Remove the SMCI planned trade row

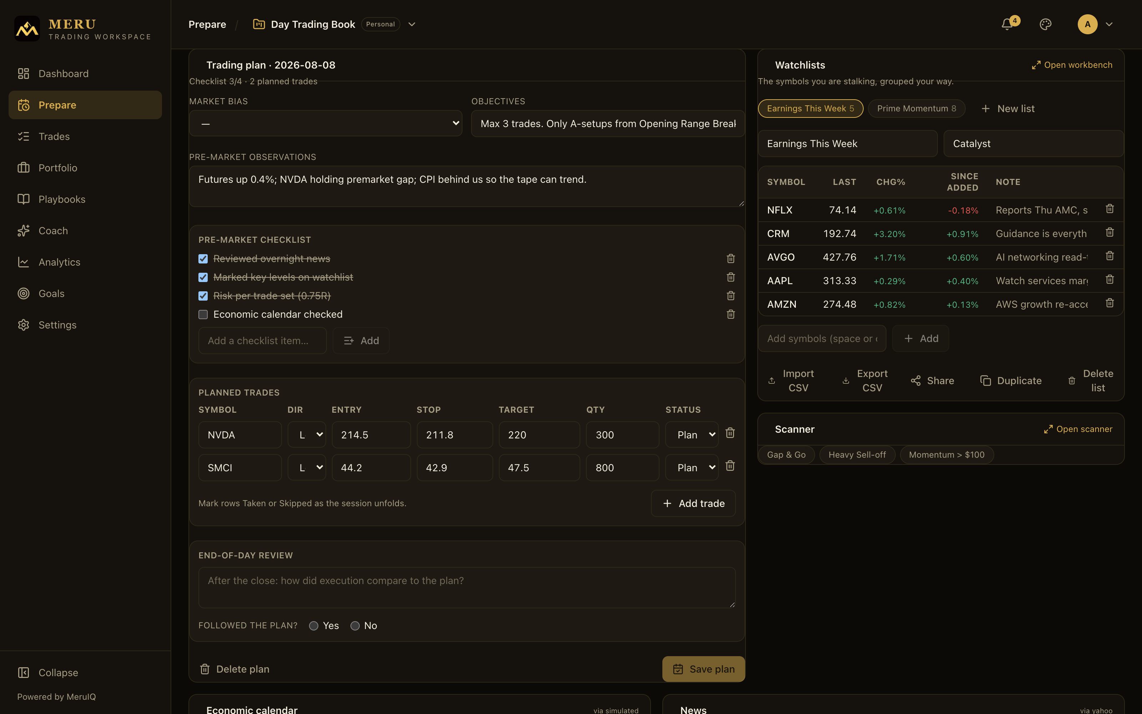[730, 466]
